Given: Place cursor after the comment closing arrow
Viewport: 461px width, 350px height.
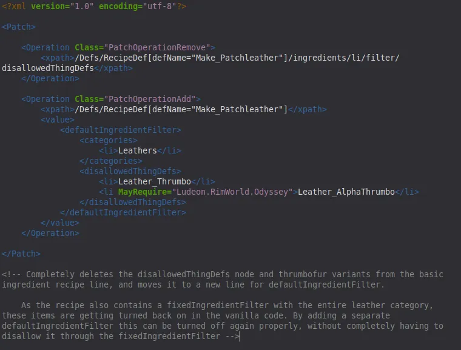Looking at the screenshot, I should [x=240, y=337].
